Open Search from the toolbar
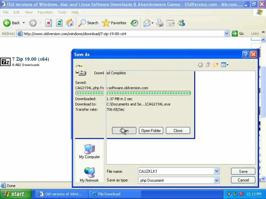This screenshot has width=266, height=199. [88, 23]
